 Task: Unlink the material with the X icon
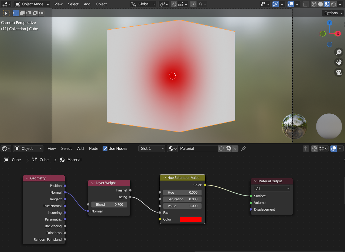pos(235,148)
